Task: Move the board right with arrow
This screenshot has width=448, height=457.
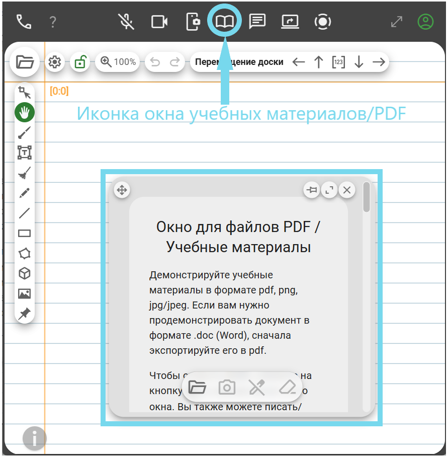Action: [x=379, y=62]
